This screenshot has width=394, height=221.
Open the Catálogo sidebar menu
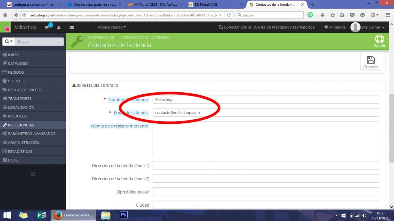(33, 63)
